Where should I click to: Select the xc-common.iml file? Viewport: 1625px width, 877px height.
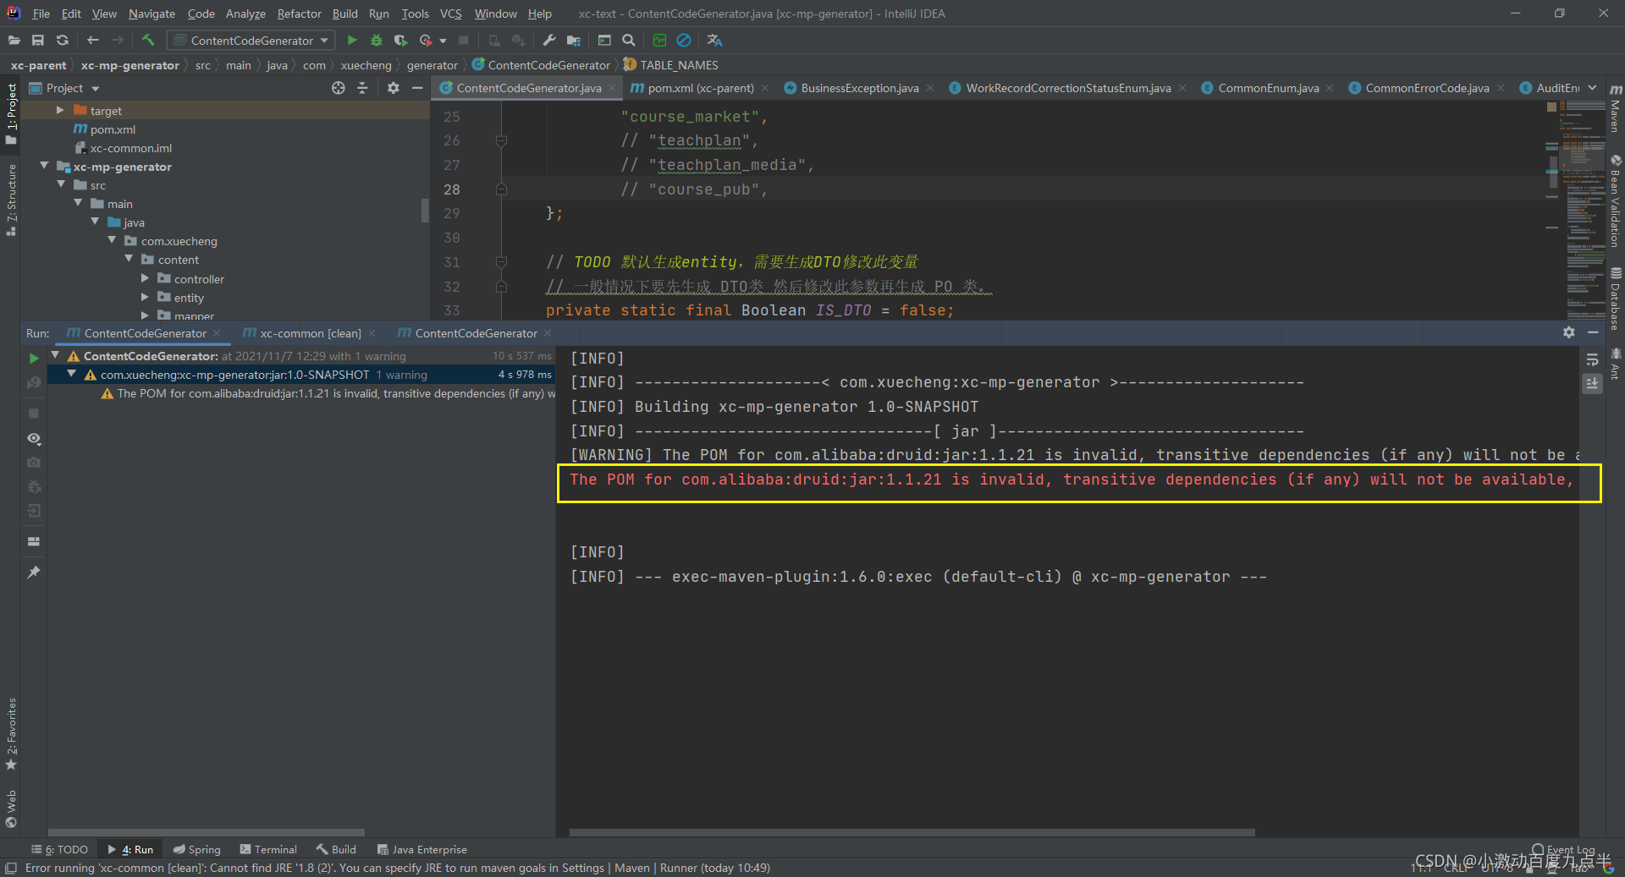click(x=123, y=148)
